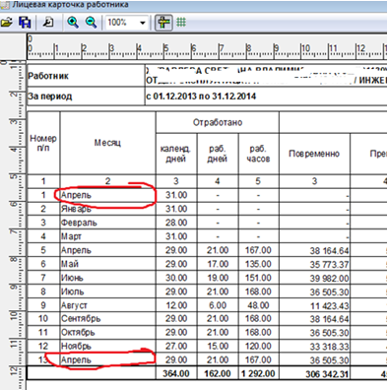Click the vertical ruler on the left

[x=13, y=224]
